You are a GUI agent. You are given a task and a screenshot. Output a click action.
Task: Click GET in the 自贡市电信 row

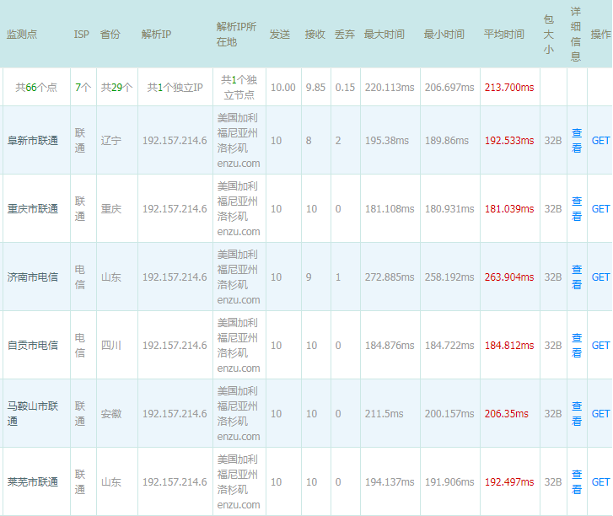pyautogui.click(x=600, y=346)
